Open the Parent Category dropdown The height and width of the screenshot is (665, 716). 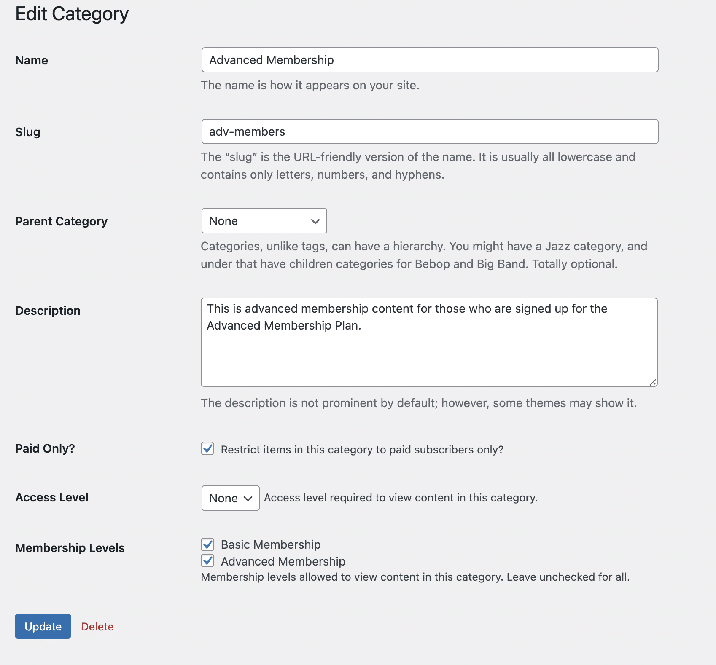pyautogui.click(x=264, y=221)
